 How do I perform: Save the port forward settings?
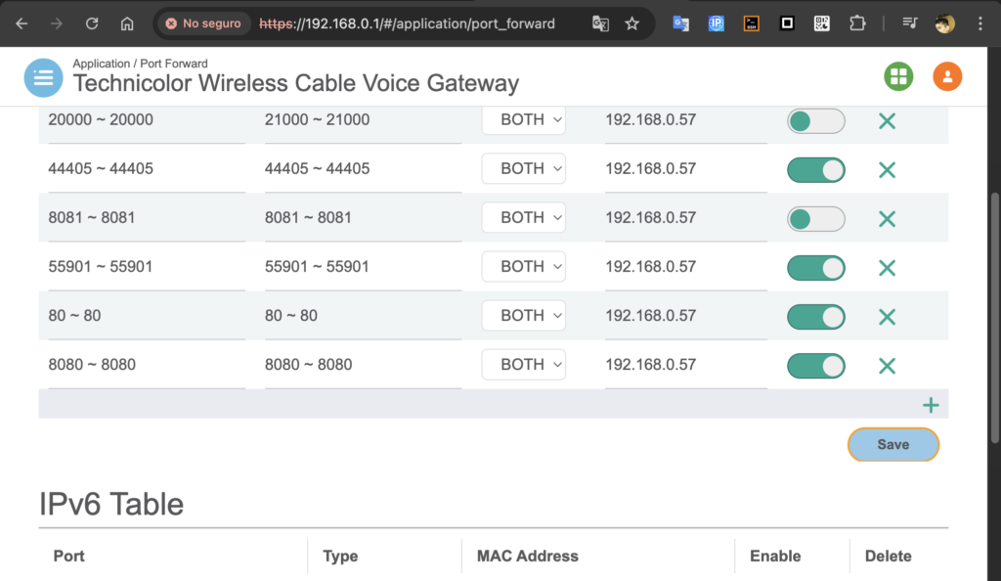[892, 444]
